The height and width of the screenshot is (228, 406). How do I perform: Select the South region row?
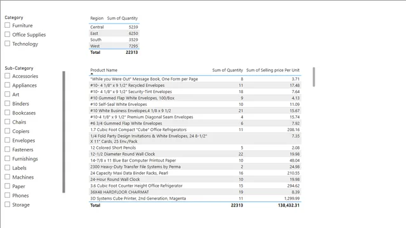114,39
